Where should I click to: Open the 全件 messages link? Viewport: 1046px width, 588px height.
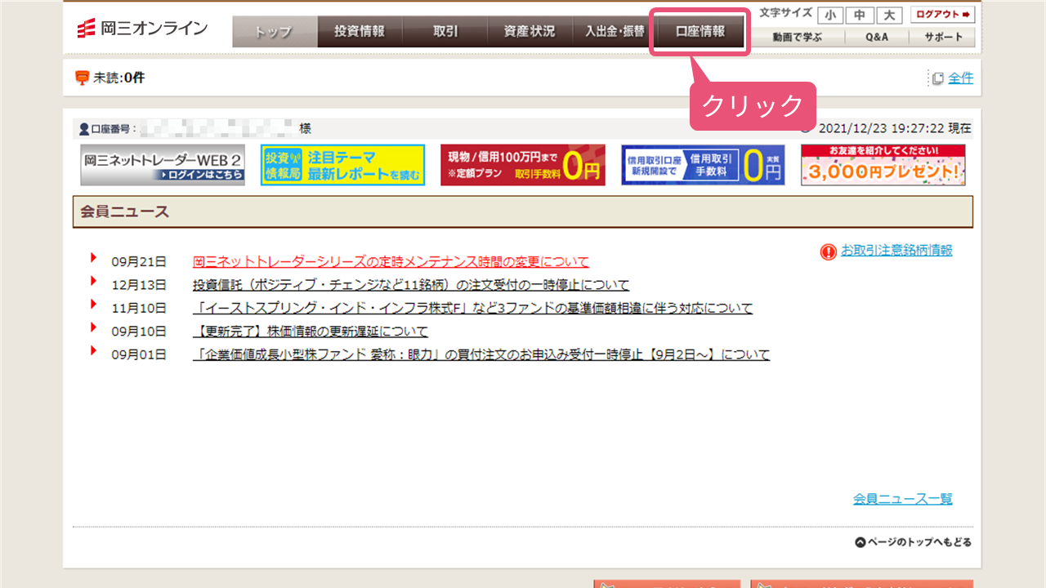[x=961, y=78]
